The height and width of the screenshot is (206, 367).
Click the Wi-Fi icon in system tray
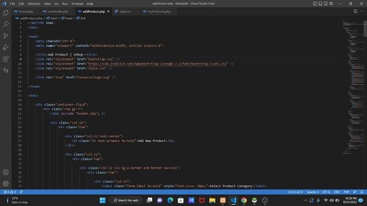pos(326,200)
